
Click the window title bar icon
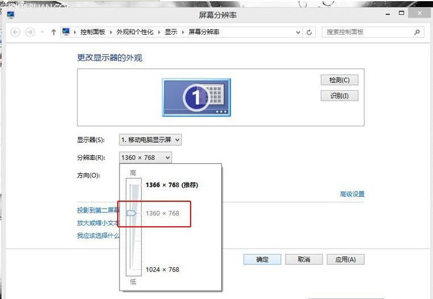(x=11, y=15)
